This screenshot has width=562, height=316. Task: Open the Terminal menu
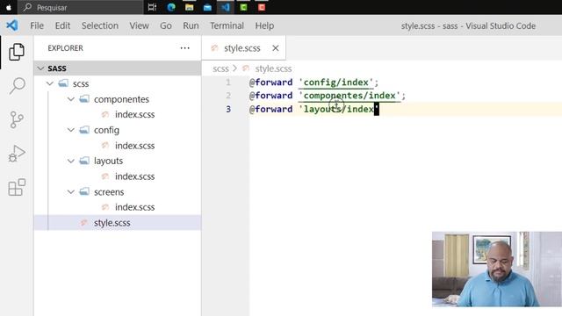coord(227,25)
